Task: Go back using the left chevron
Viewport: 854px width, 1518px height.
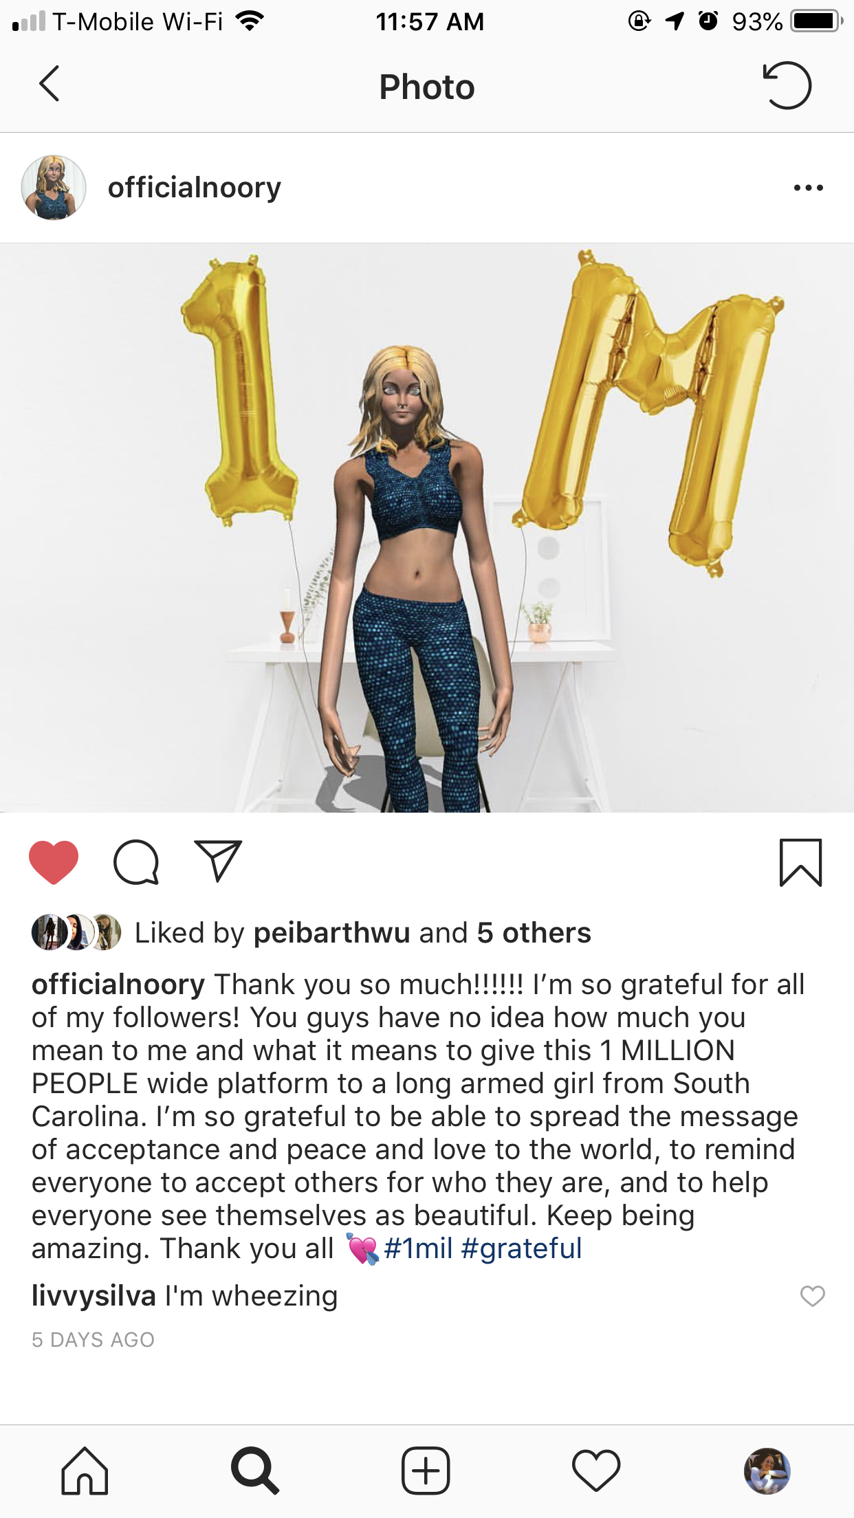Action: [49, 84]
